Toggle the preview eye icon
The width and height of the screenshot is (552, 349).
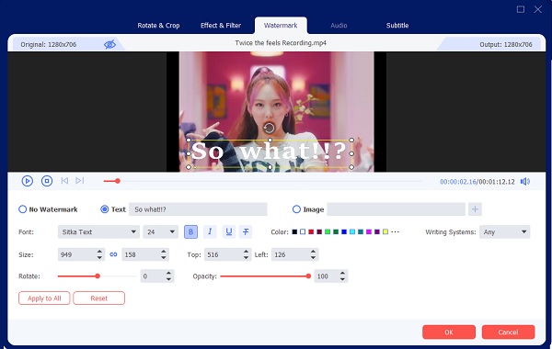[109, 44]
